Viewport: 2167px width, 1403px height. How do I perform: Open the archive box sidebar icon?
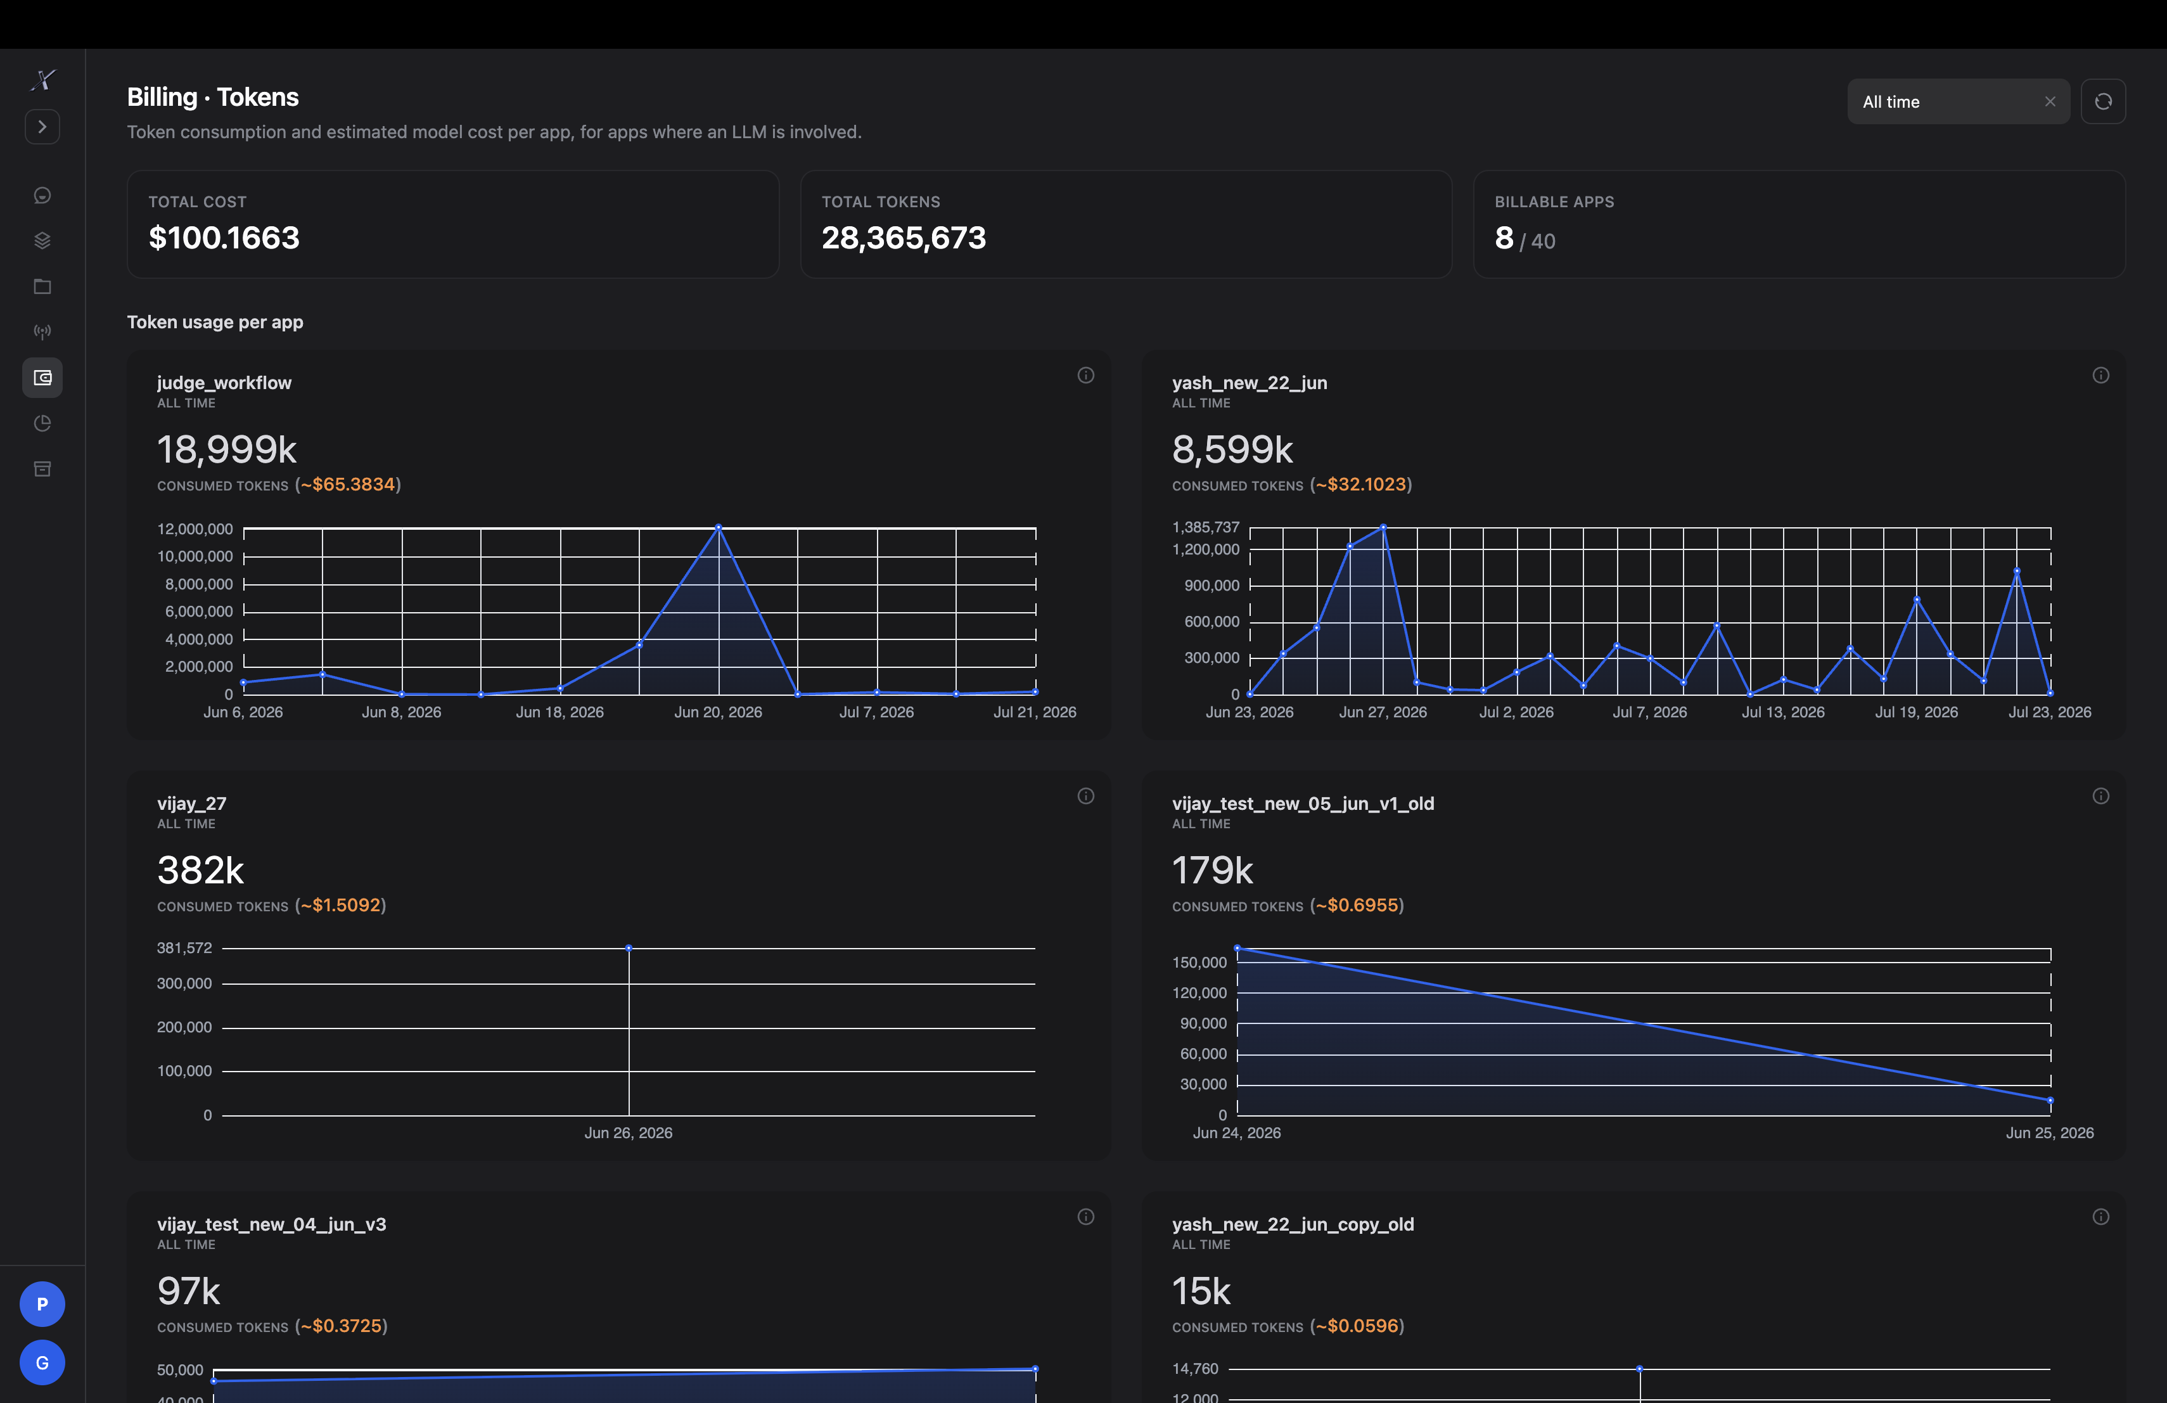pyautogui.click(x=42, y=469)
